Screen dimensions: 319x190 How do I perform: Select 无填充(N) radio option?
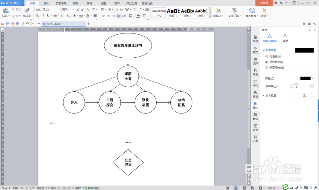point(273,56)
